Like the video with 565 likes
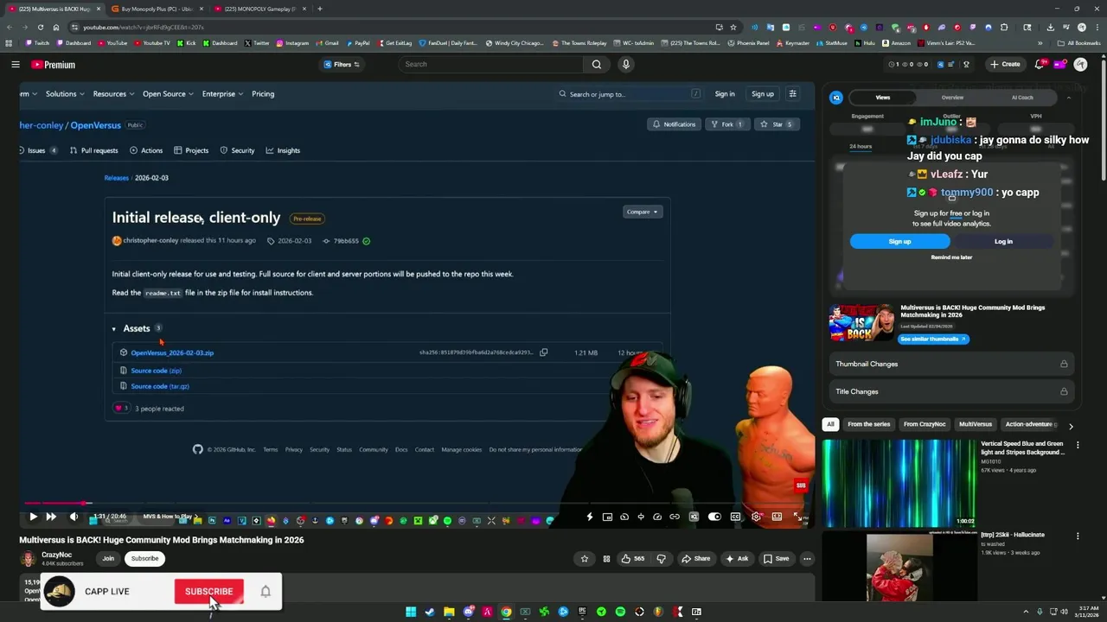Viewport: 1107px width, 622px height. click(x=633, y=559)
